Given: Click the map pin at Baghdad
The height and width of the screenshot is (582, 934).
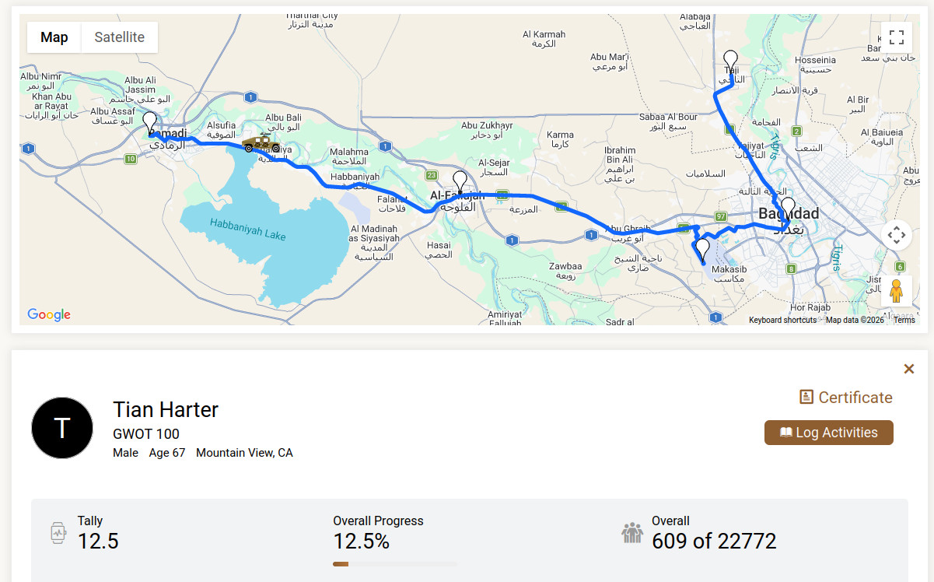Looking at the screenshot, I should [x=788, y=208].
